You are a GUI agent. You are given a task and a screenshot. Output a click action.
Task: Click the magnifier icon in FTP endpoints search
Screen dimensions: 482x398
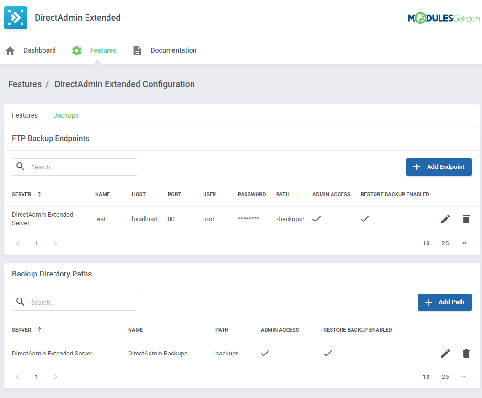pos(21,166)
